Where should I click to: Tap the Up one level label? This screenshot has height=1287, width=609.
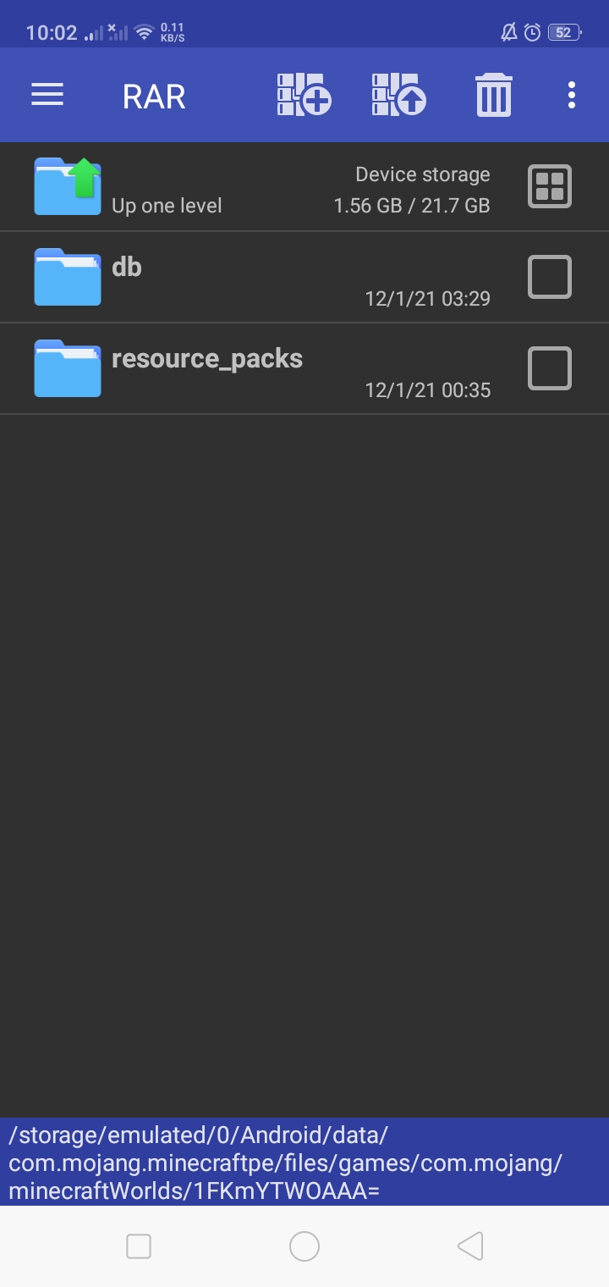click(167, 206)
